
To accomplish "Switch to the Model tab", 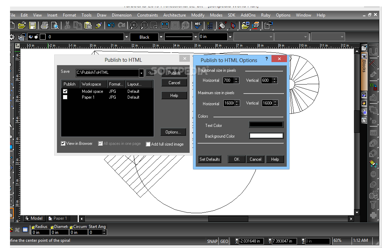I will coord(34,218).
